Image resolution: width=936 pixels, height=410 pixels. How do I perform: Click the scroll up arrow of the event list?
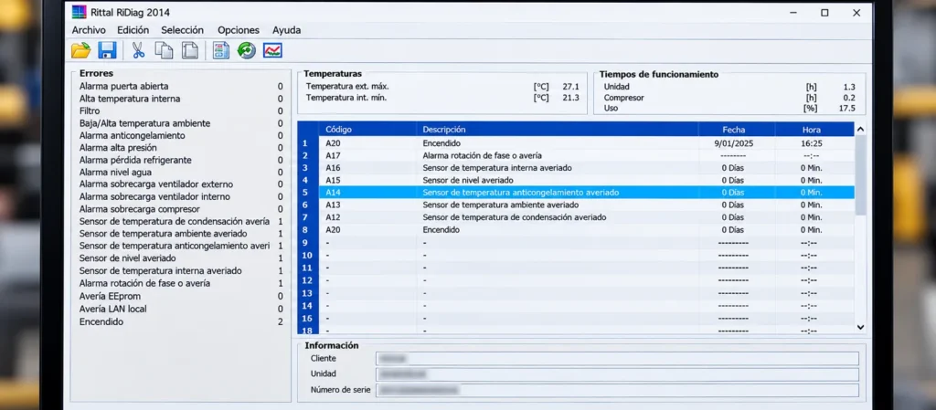point(860,129)
